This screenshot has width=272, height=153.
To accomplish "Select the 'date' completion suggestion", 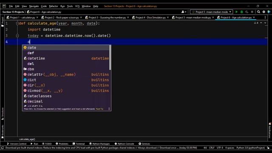I will [x=66, y=48].
